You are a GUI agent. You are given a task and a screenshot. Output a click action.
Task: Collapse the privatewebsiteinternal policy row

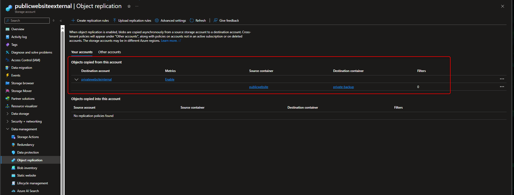[x=76, y=79]
